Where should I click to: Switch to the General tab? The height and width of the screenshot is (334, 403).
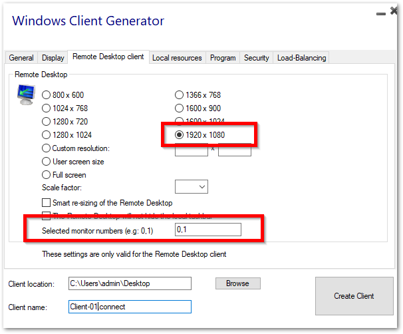pyautogui.click(x=21, y=58)
